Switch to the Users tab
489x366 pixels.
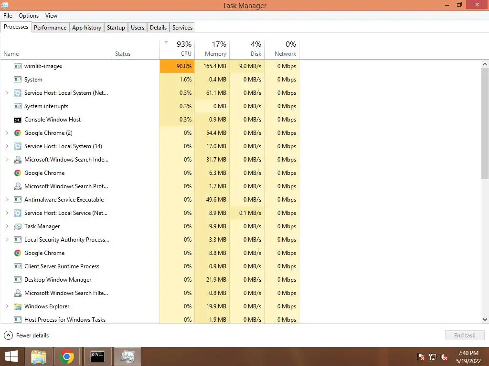pyautogui.click(x=138, y=27)
